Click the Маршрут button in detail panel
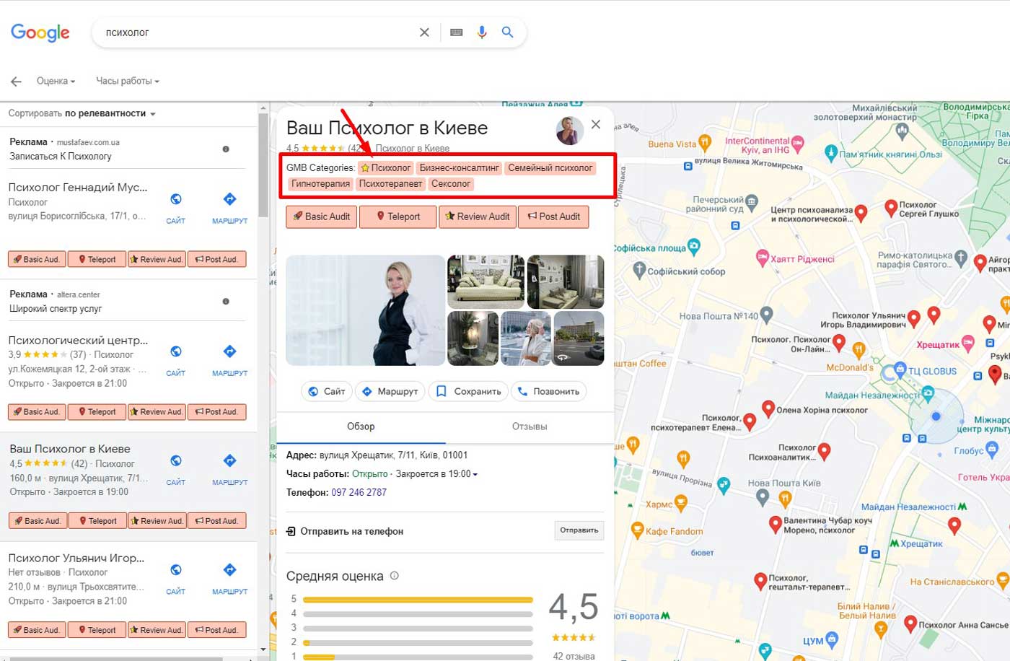Viewport: 1010px width, 661px height. pos(390,391)
